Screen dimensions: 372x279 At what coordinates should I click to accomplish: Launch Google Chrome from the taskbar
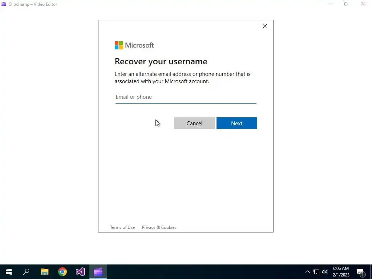click(x=62, y=272)
